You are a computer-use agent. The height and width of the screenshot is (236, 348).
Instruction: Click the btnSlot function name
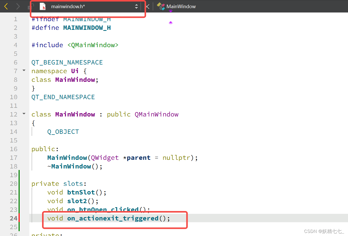point(81,192)
